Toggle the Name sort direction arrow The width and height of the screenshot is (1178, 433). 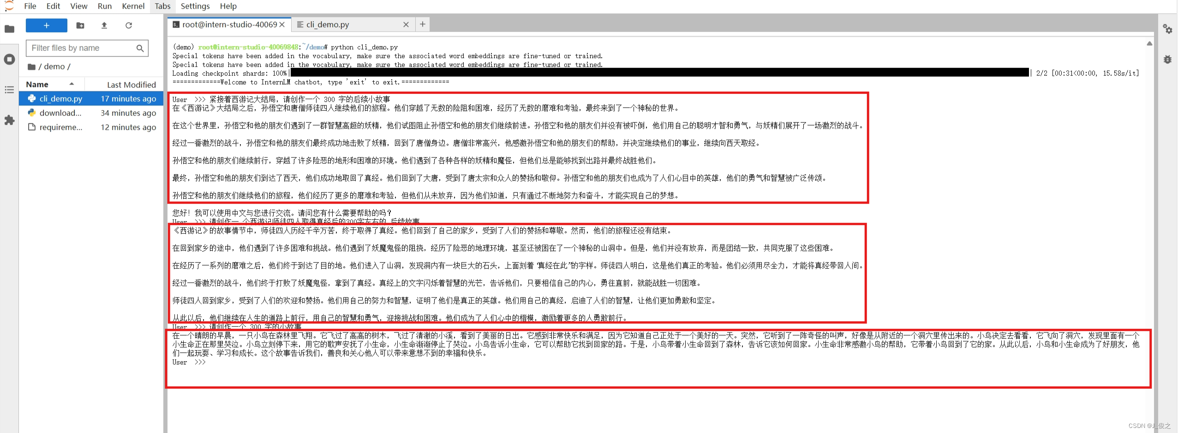[72, 84]
